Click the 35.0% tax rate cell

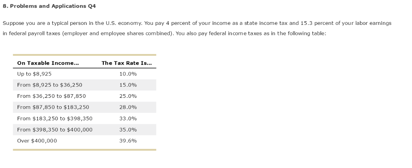pos(128,130)
